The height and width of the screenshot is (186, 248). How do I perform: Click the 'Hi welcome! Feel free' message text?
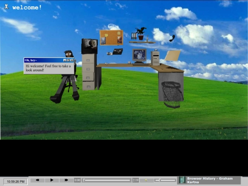48,68
